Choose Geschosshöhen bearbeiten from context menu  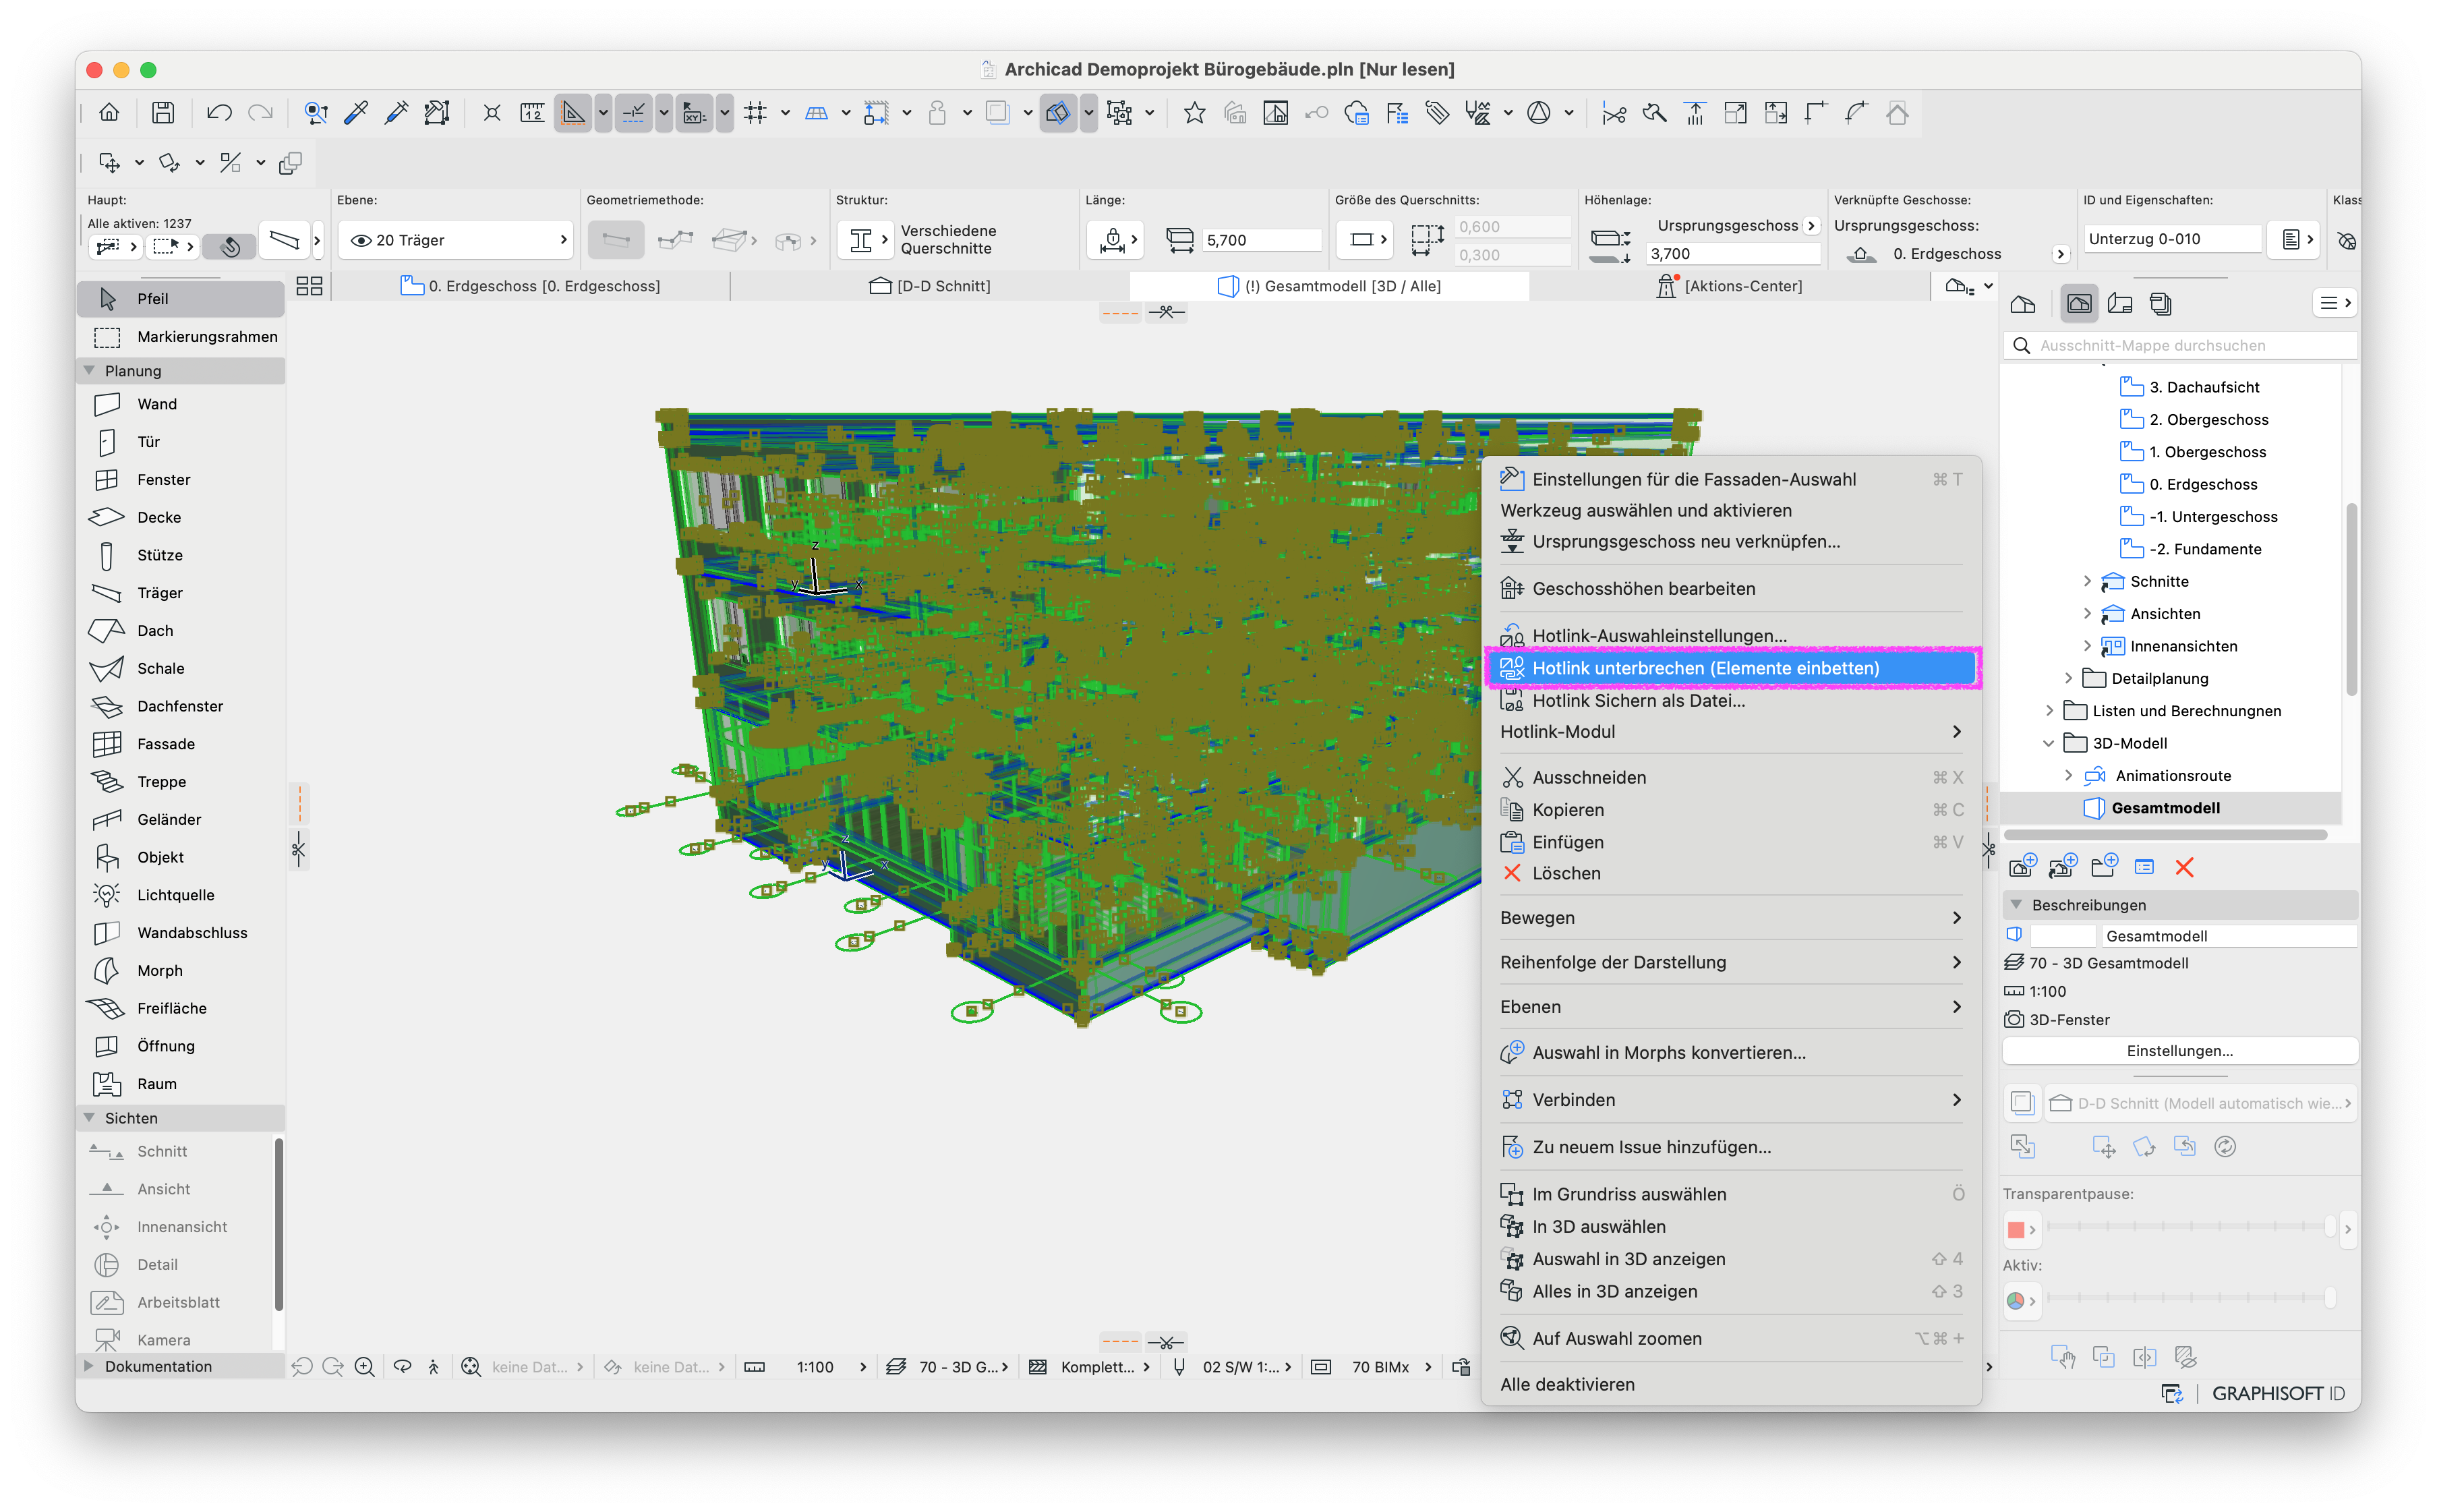(1731, 588)
